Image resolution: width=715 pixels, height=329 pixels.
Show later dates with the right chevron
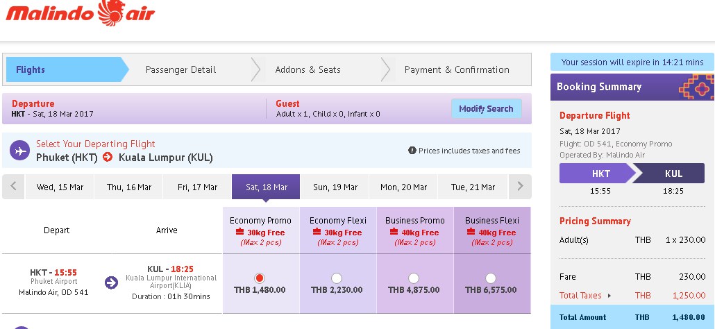pos(521,187)
